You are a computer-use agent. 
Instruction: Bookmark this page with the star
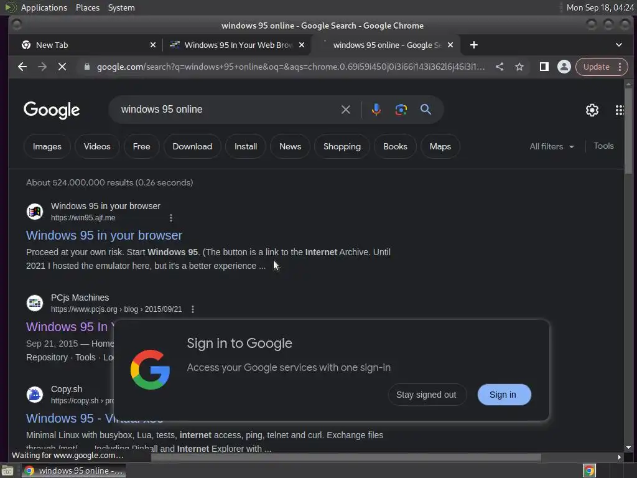[519, 67]
